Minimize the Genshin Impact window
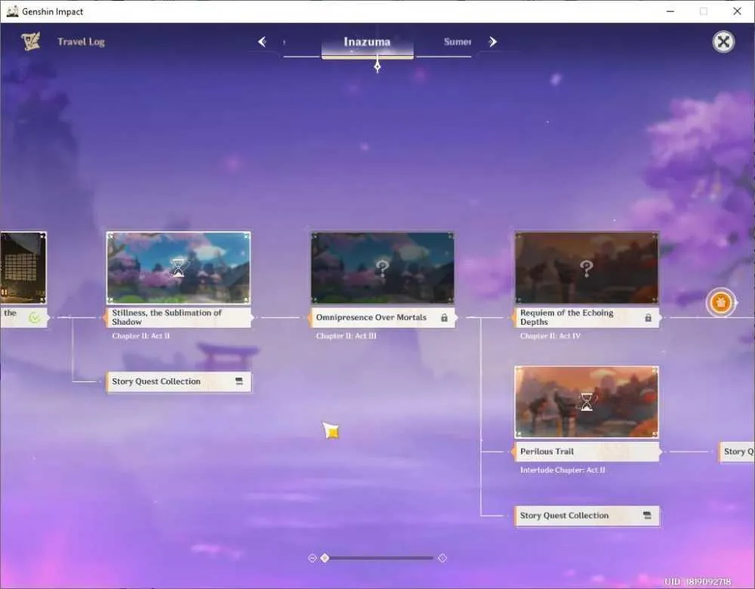 coord(670,11)
